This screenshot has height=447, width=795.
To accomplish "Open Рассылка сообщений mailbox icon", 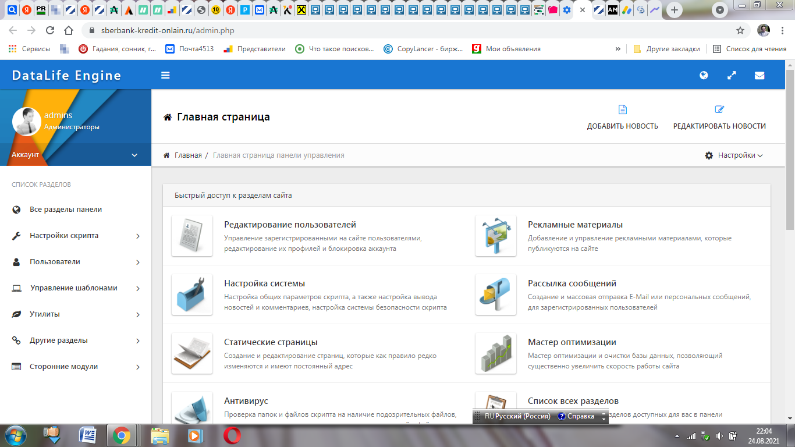I will coord(496,295).
